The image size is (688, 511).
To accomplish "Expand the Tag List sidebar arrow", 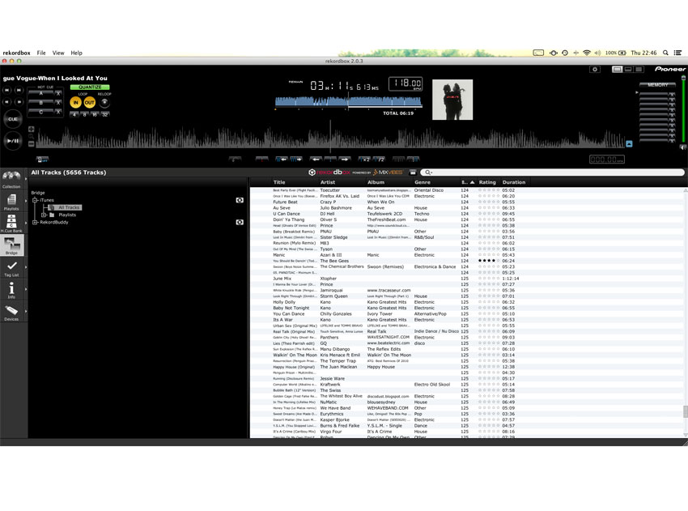I will [x=26, y=267].
